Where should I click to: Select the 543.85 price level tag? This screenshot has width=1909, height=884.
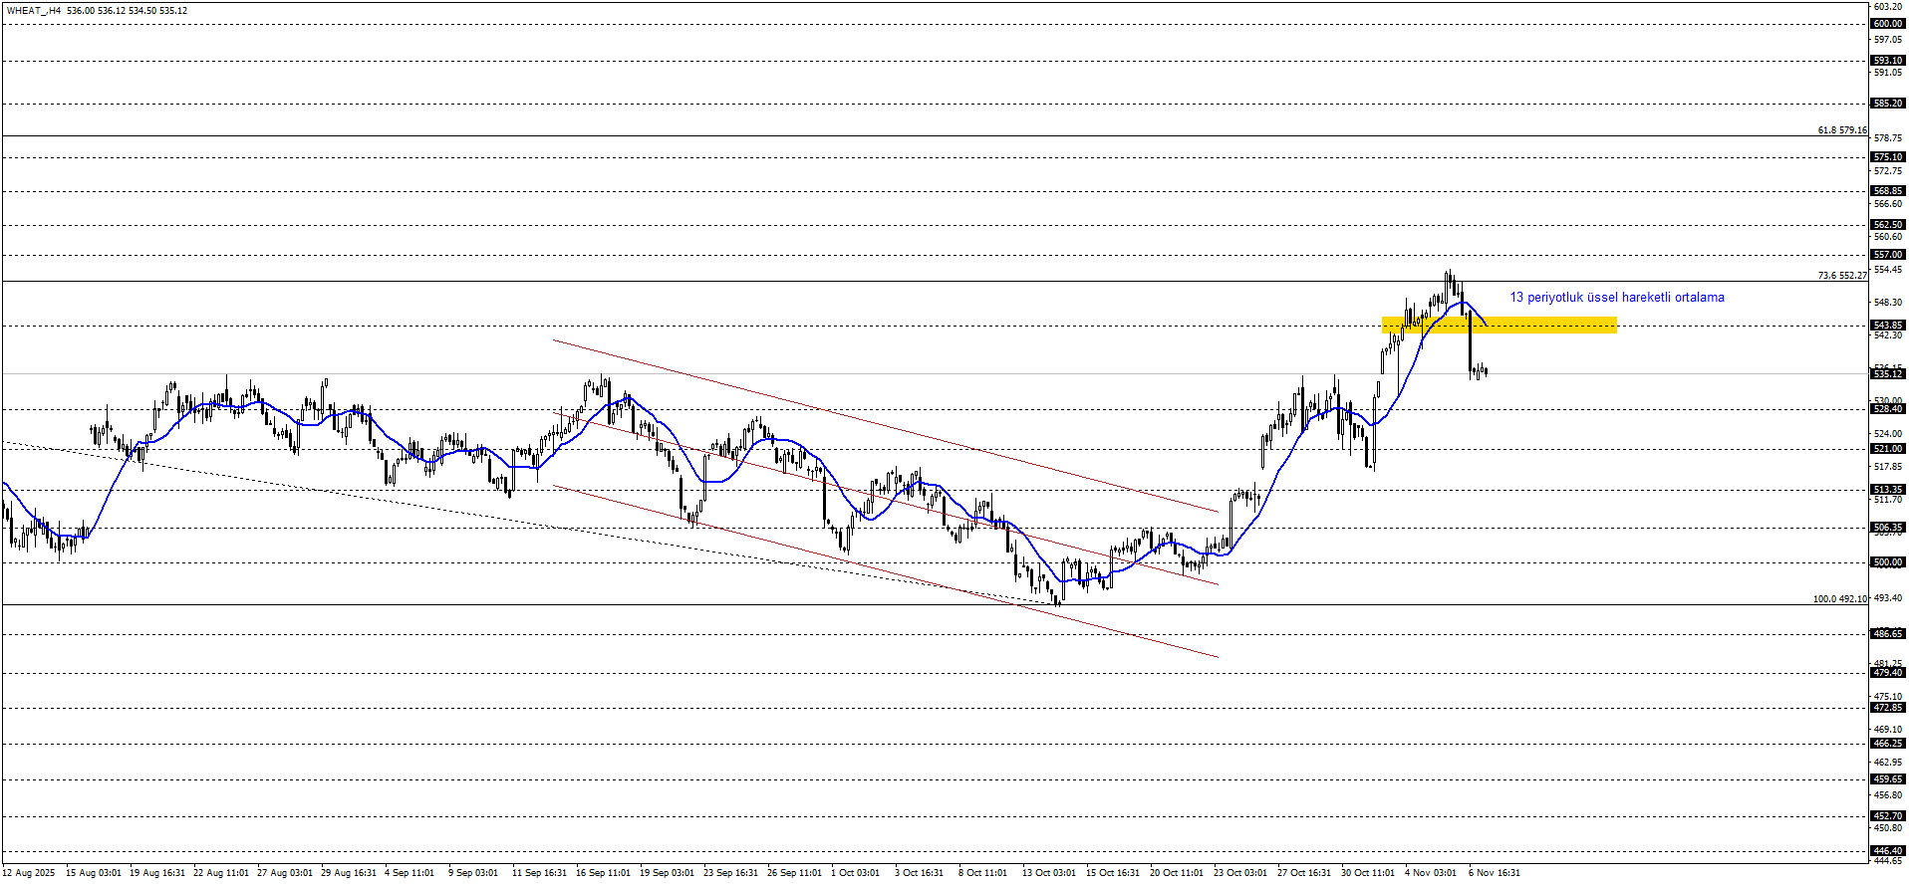coord(1887,326)
